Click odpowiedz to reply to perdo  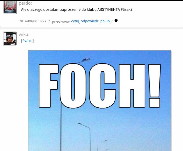pos(90,21)
